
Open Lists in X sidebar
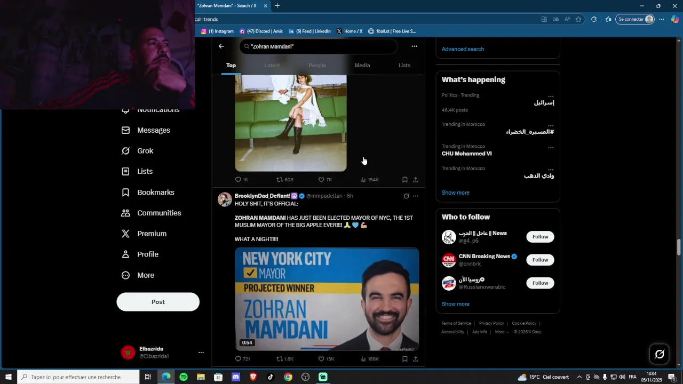pos(137,172)
